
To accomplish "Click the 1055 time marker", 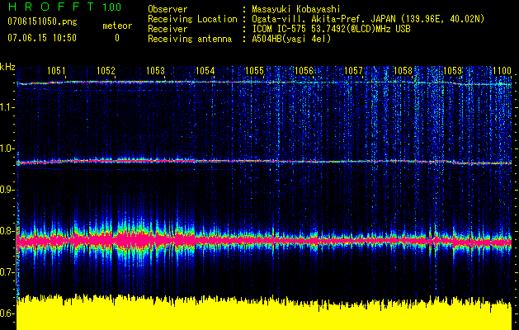I will click(254, 70).
